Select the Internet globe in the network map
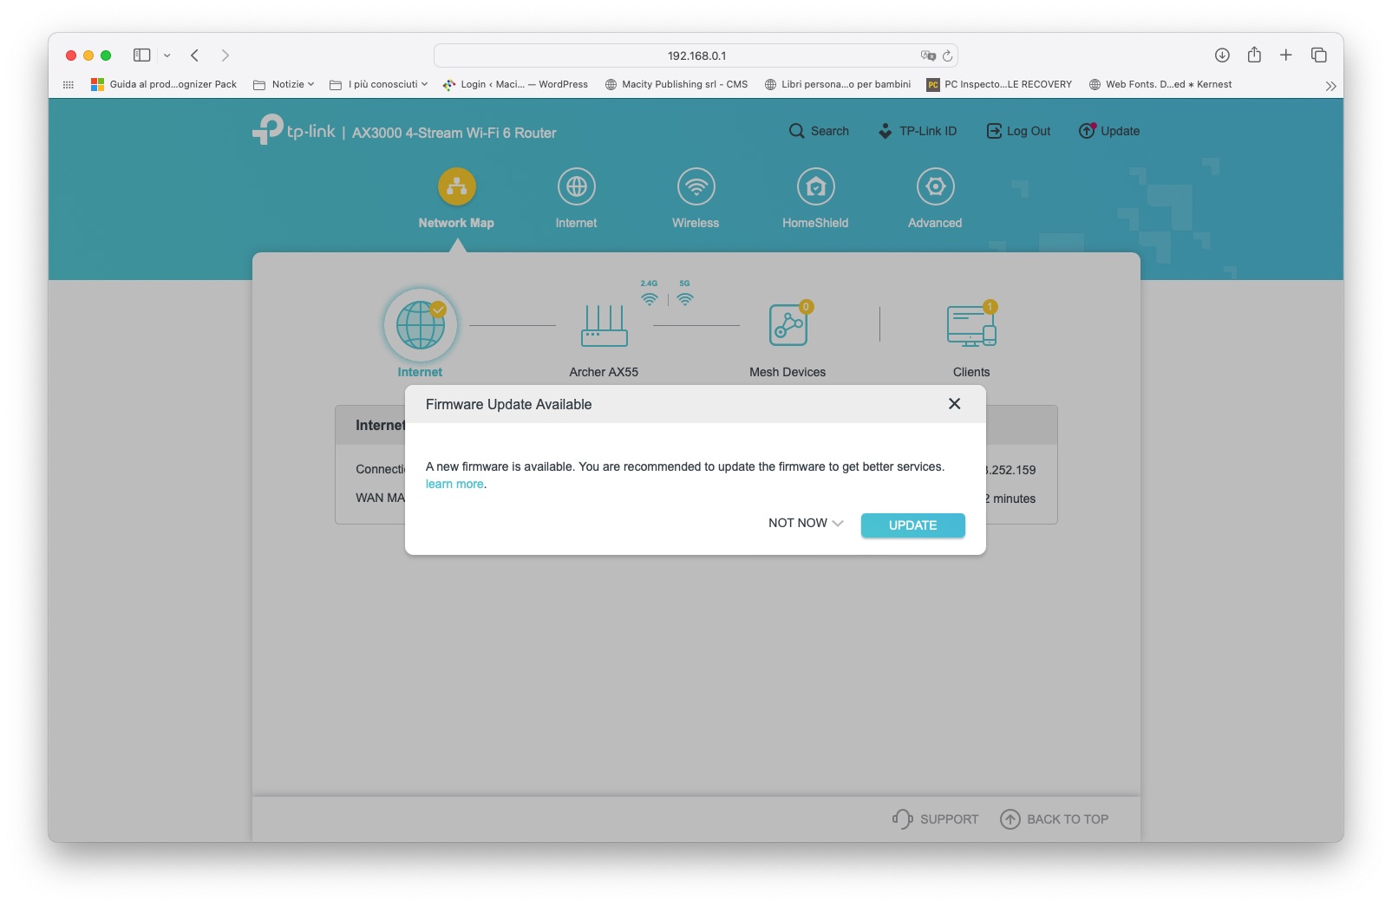This screenshot has width=1392, height=906. coord(421,325)
